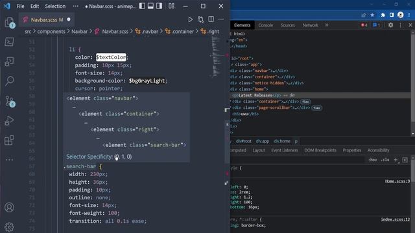Switch to the DevTools Elements tab
The width and height of the screenshot is (415, 233).
242,25
